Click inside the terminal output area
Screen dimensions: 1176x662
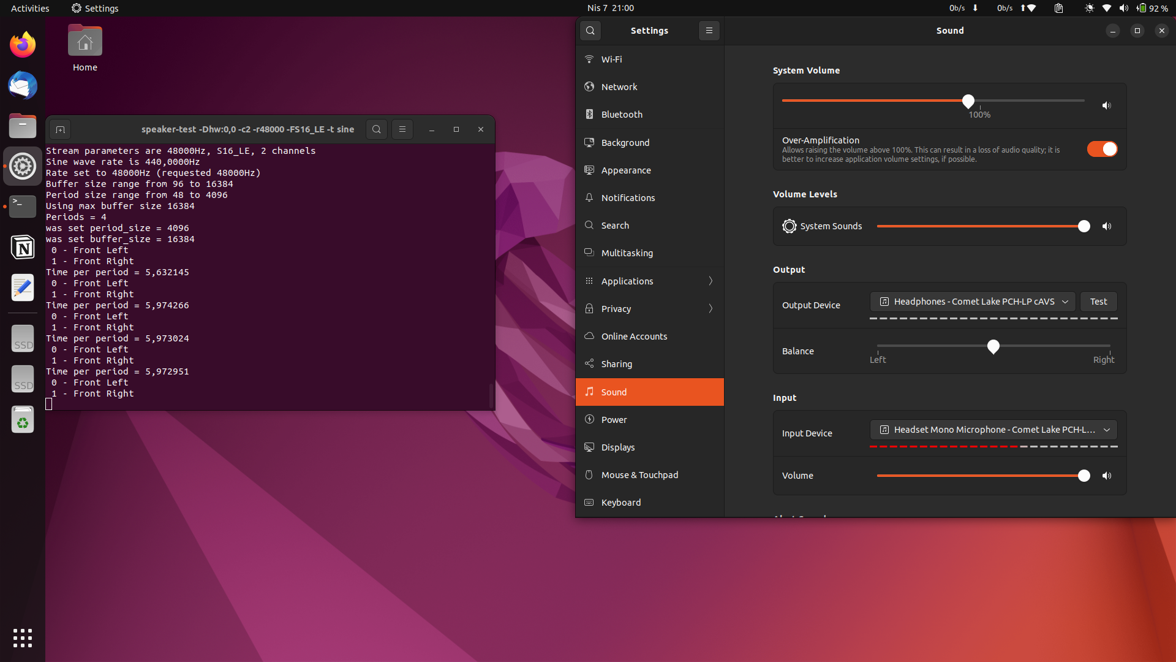(269, 276)
